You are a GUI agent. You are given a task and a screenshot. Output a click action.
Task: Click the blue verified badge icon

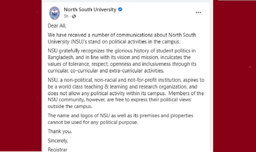click(120, 10)
